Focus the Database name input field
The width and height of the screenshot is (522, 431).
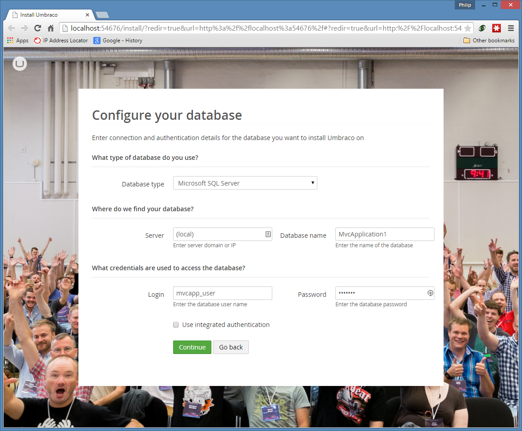point(385,234)
